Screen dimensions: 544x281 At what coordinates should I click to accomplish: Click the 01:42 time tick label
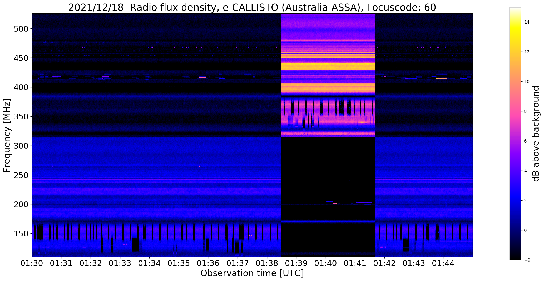[x=385, y=263]
